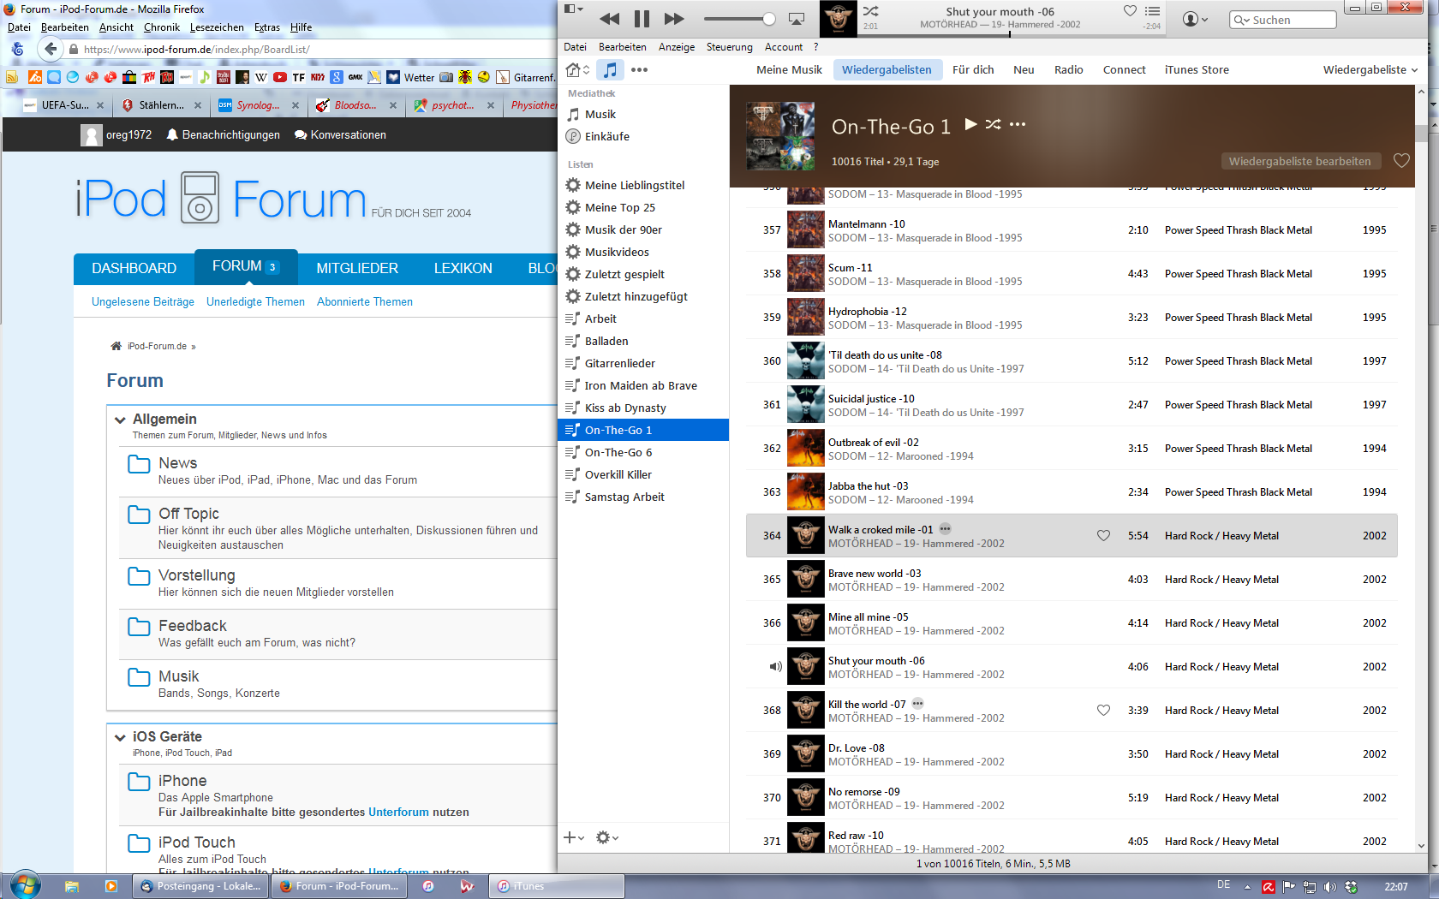Screen dimensions: 1439x899
Task: Open the iTunes mini-player menu dropdown
Action: point(572,9)
